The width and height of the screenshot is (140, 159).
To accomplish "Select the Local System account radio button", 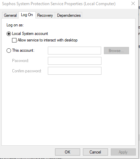I will (9, 34).
